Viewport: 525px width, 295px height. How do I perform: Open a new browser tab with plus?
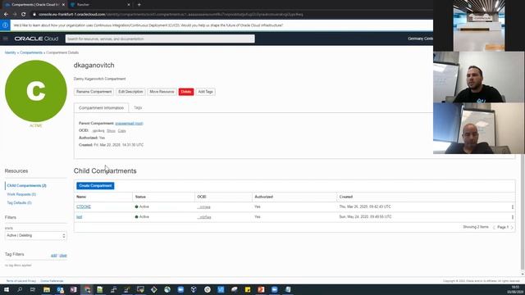point(139,5)
